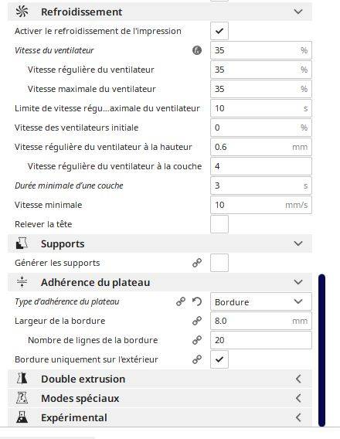Click the Expérimental flask icon
The image size is (340, 439).
coord(22,417)
